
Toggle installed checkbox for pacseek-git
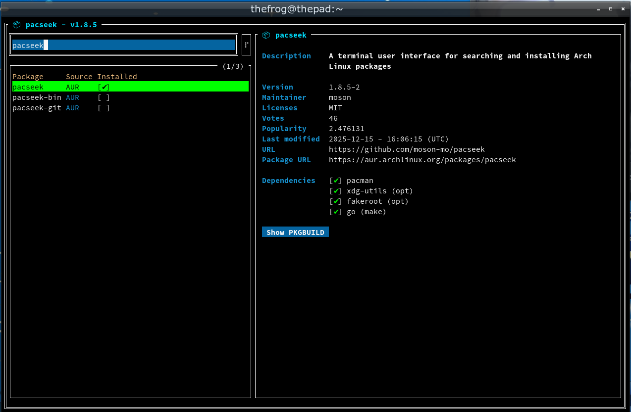[104, 108]
